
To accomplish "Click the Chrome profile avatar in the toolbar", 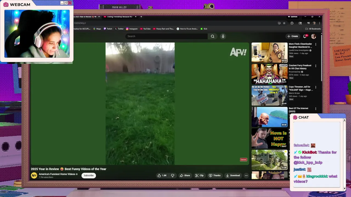I will pos(314,23).
